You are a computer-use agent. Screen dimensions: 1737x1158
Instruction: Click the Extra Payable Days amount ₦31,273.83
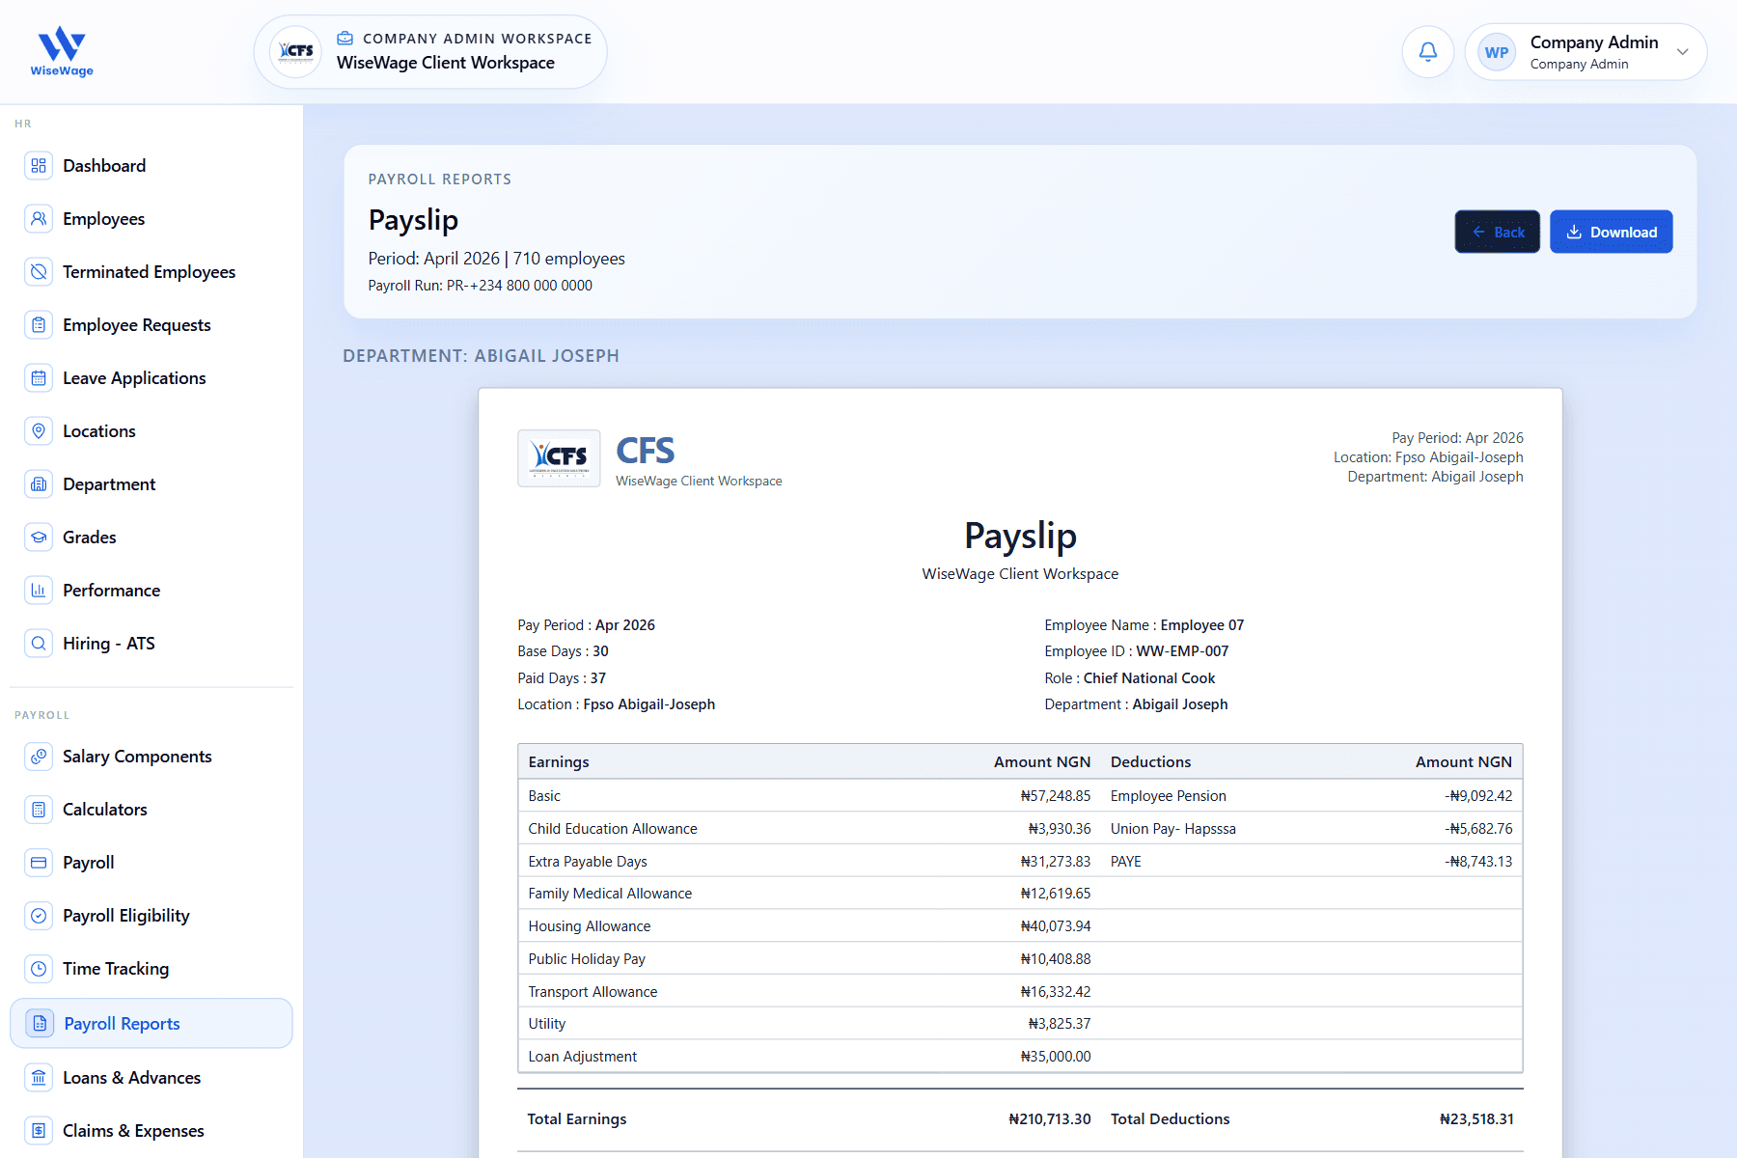pos(1055,862)
